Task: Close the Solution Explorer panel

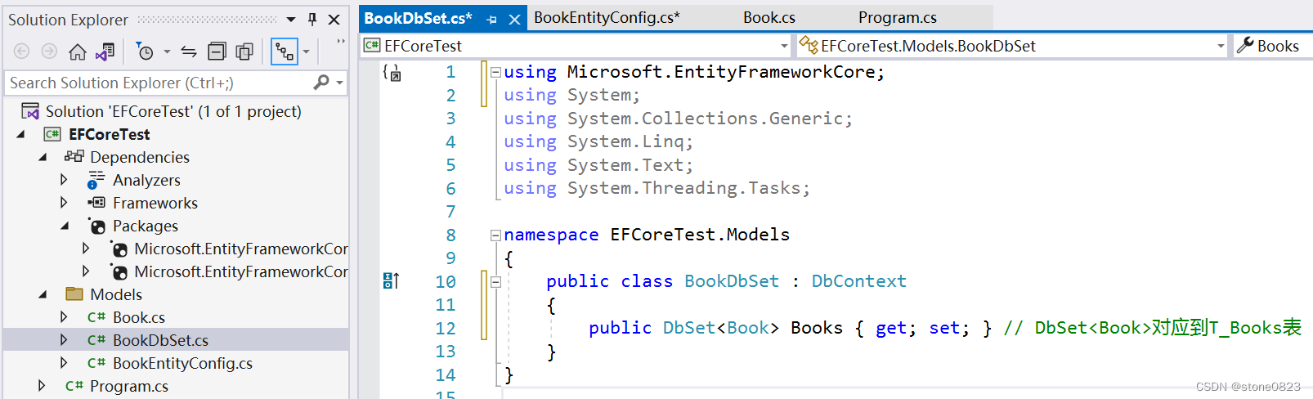Action: click(x=334, y=19)
